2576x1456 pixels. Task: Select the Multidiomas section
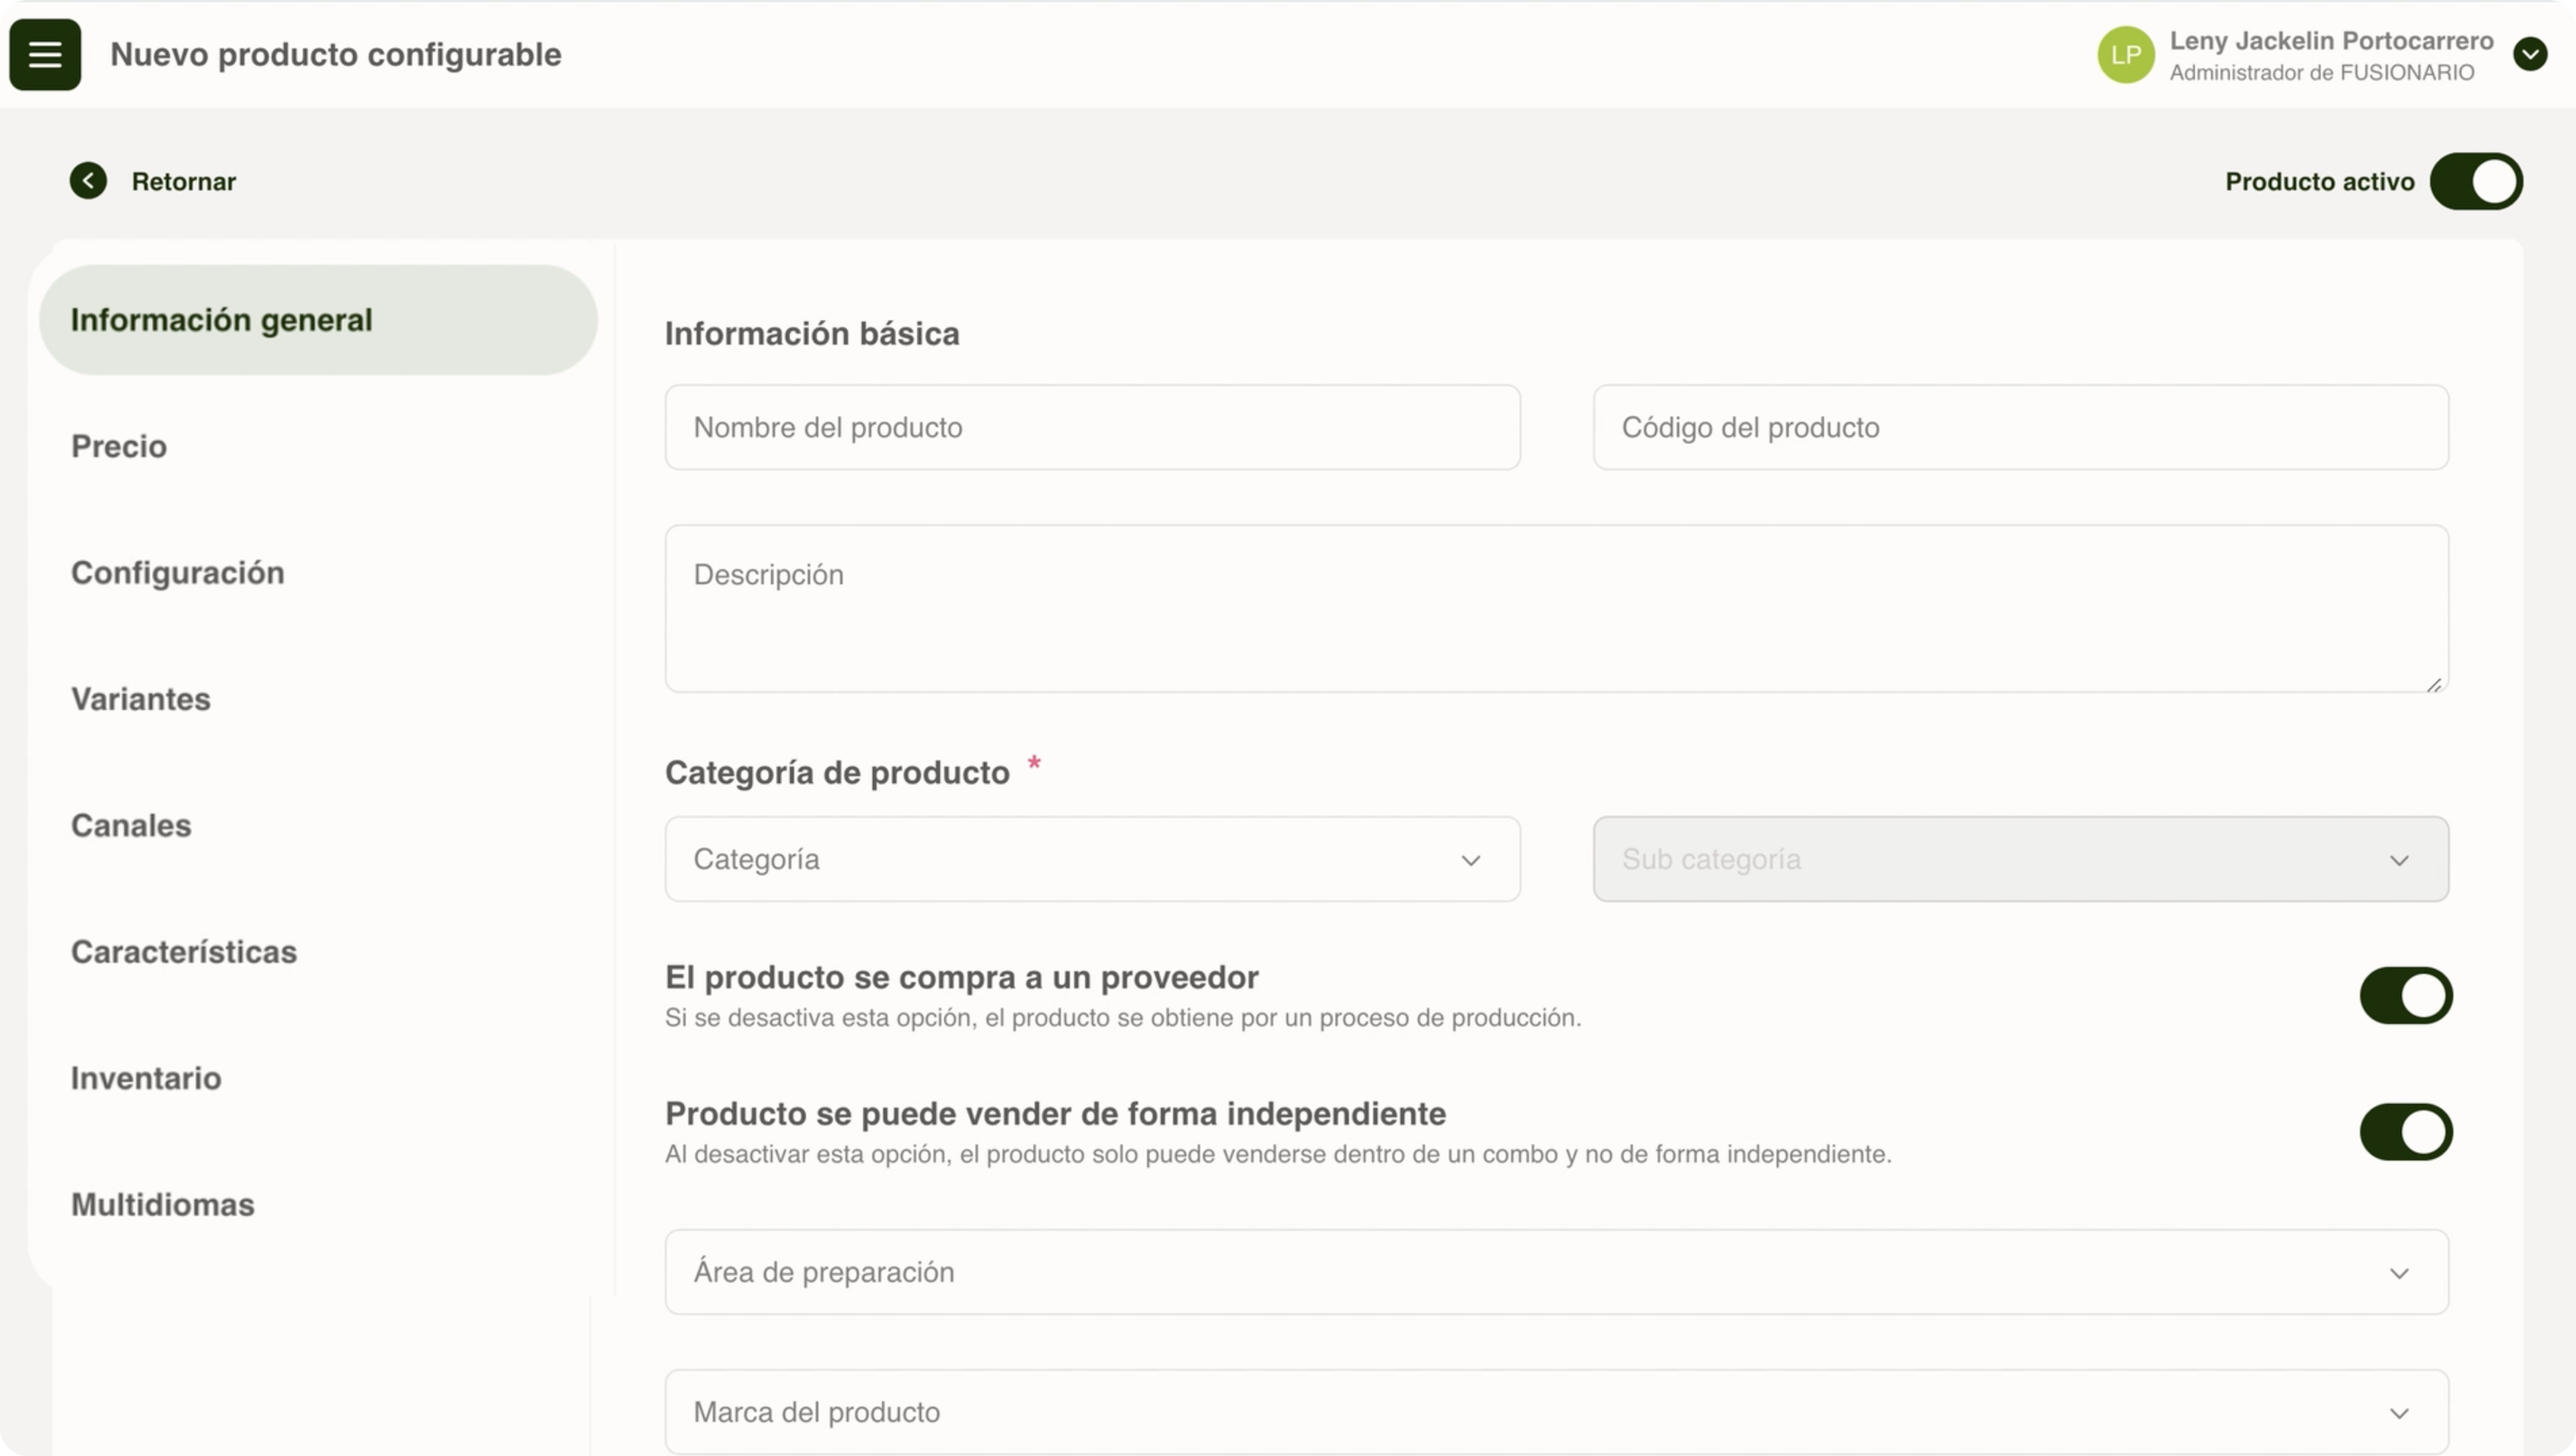click(163, 1204)
